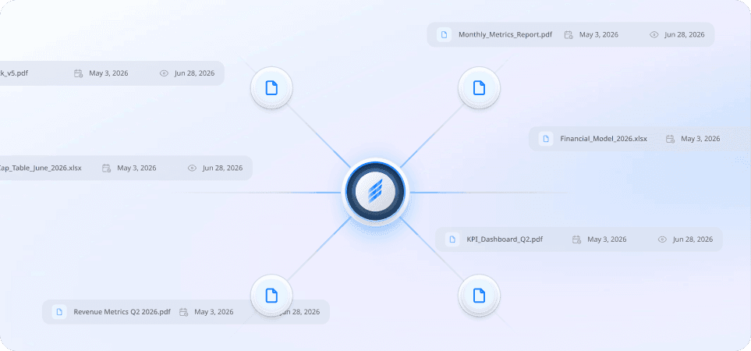The height and width of the screenshot is (351, 751).
Task: Open the KPI_Dashboard_Q2.pdf file name
Action: click(505, 239)
